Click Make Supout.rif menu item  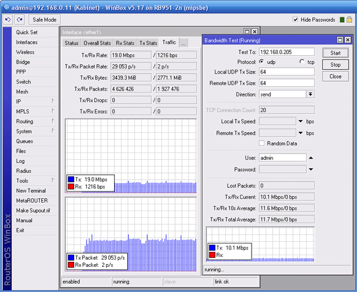(35, 210)
